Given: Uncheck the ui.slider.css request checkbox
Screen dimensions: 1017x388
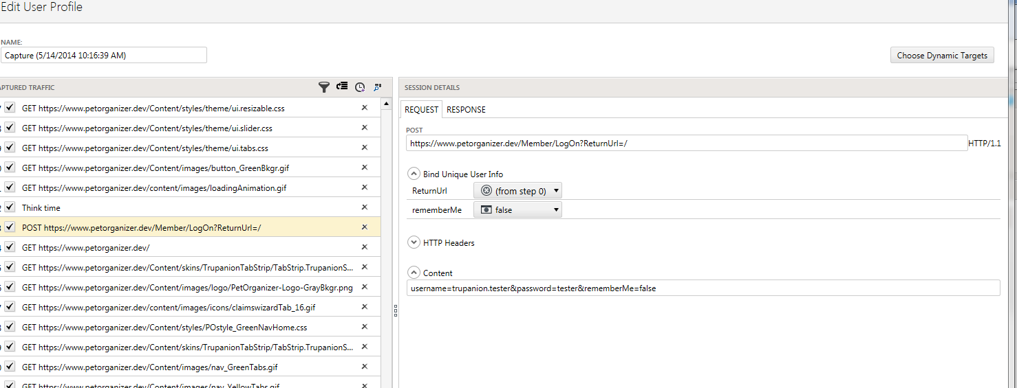Looking at the screenshot, I should (x=10, y=128).
